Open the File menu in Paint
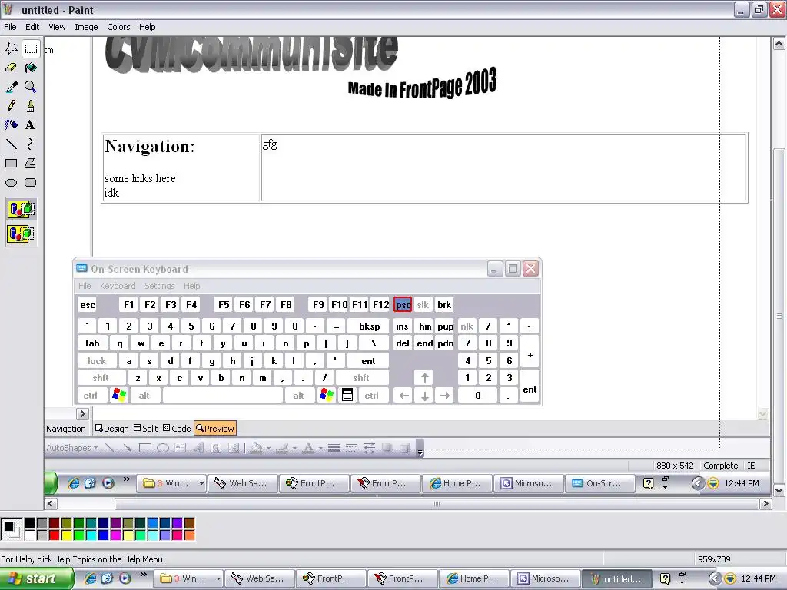The height and width of the screenshot is (590, 787). [10, 27]
